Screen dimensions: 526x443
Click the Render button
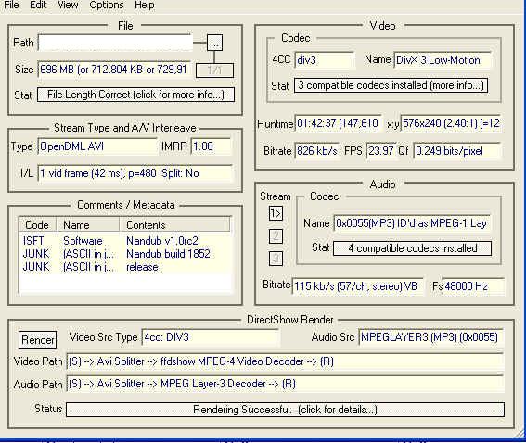point(37,340)
